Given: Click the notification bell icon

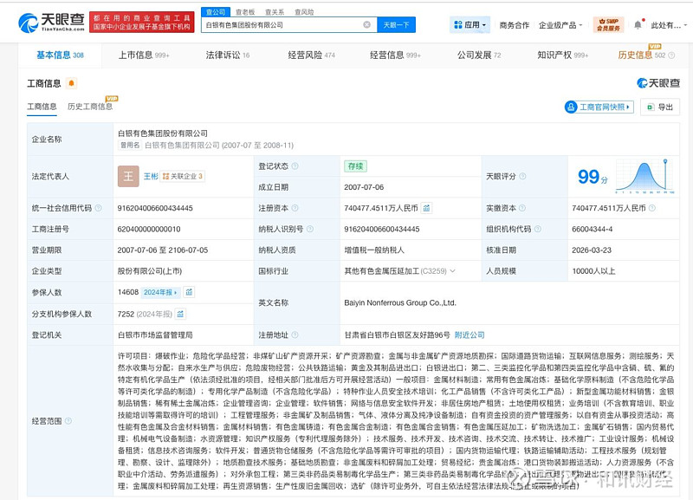Looking at the screenshot, I should (x=638, y=25).
